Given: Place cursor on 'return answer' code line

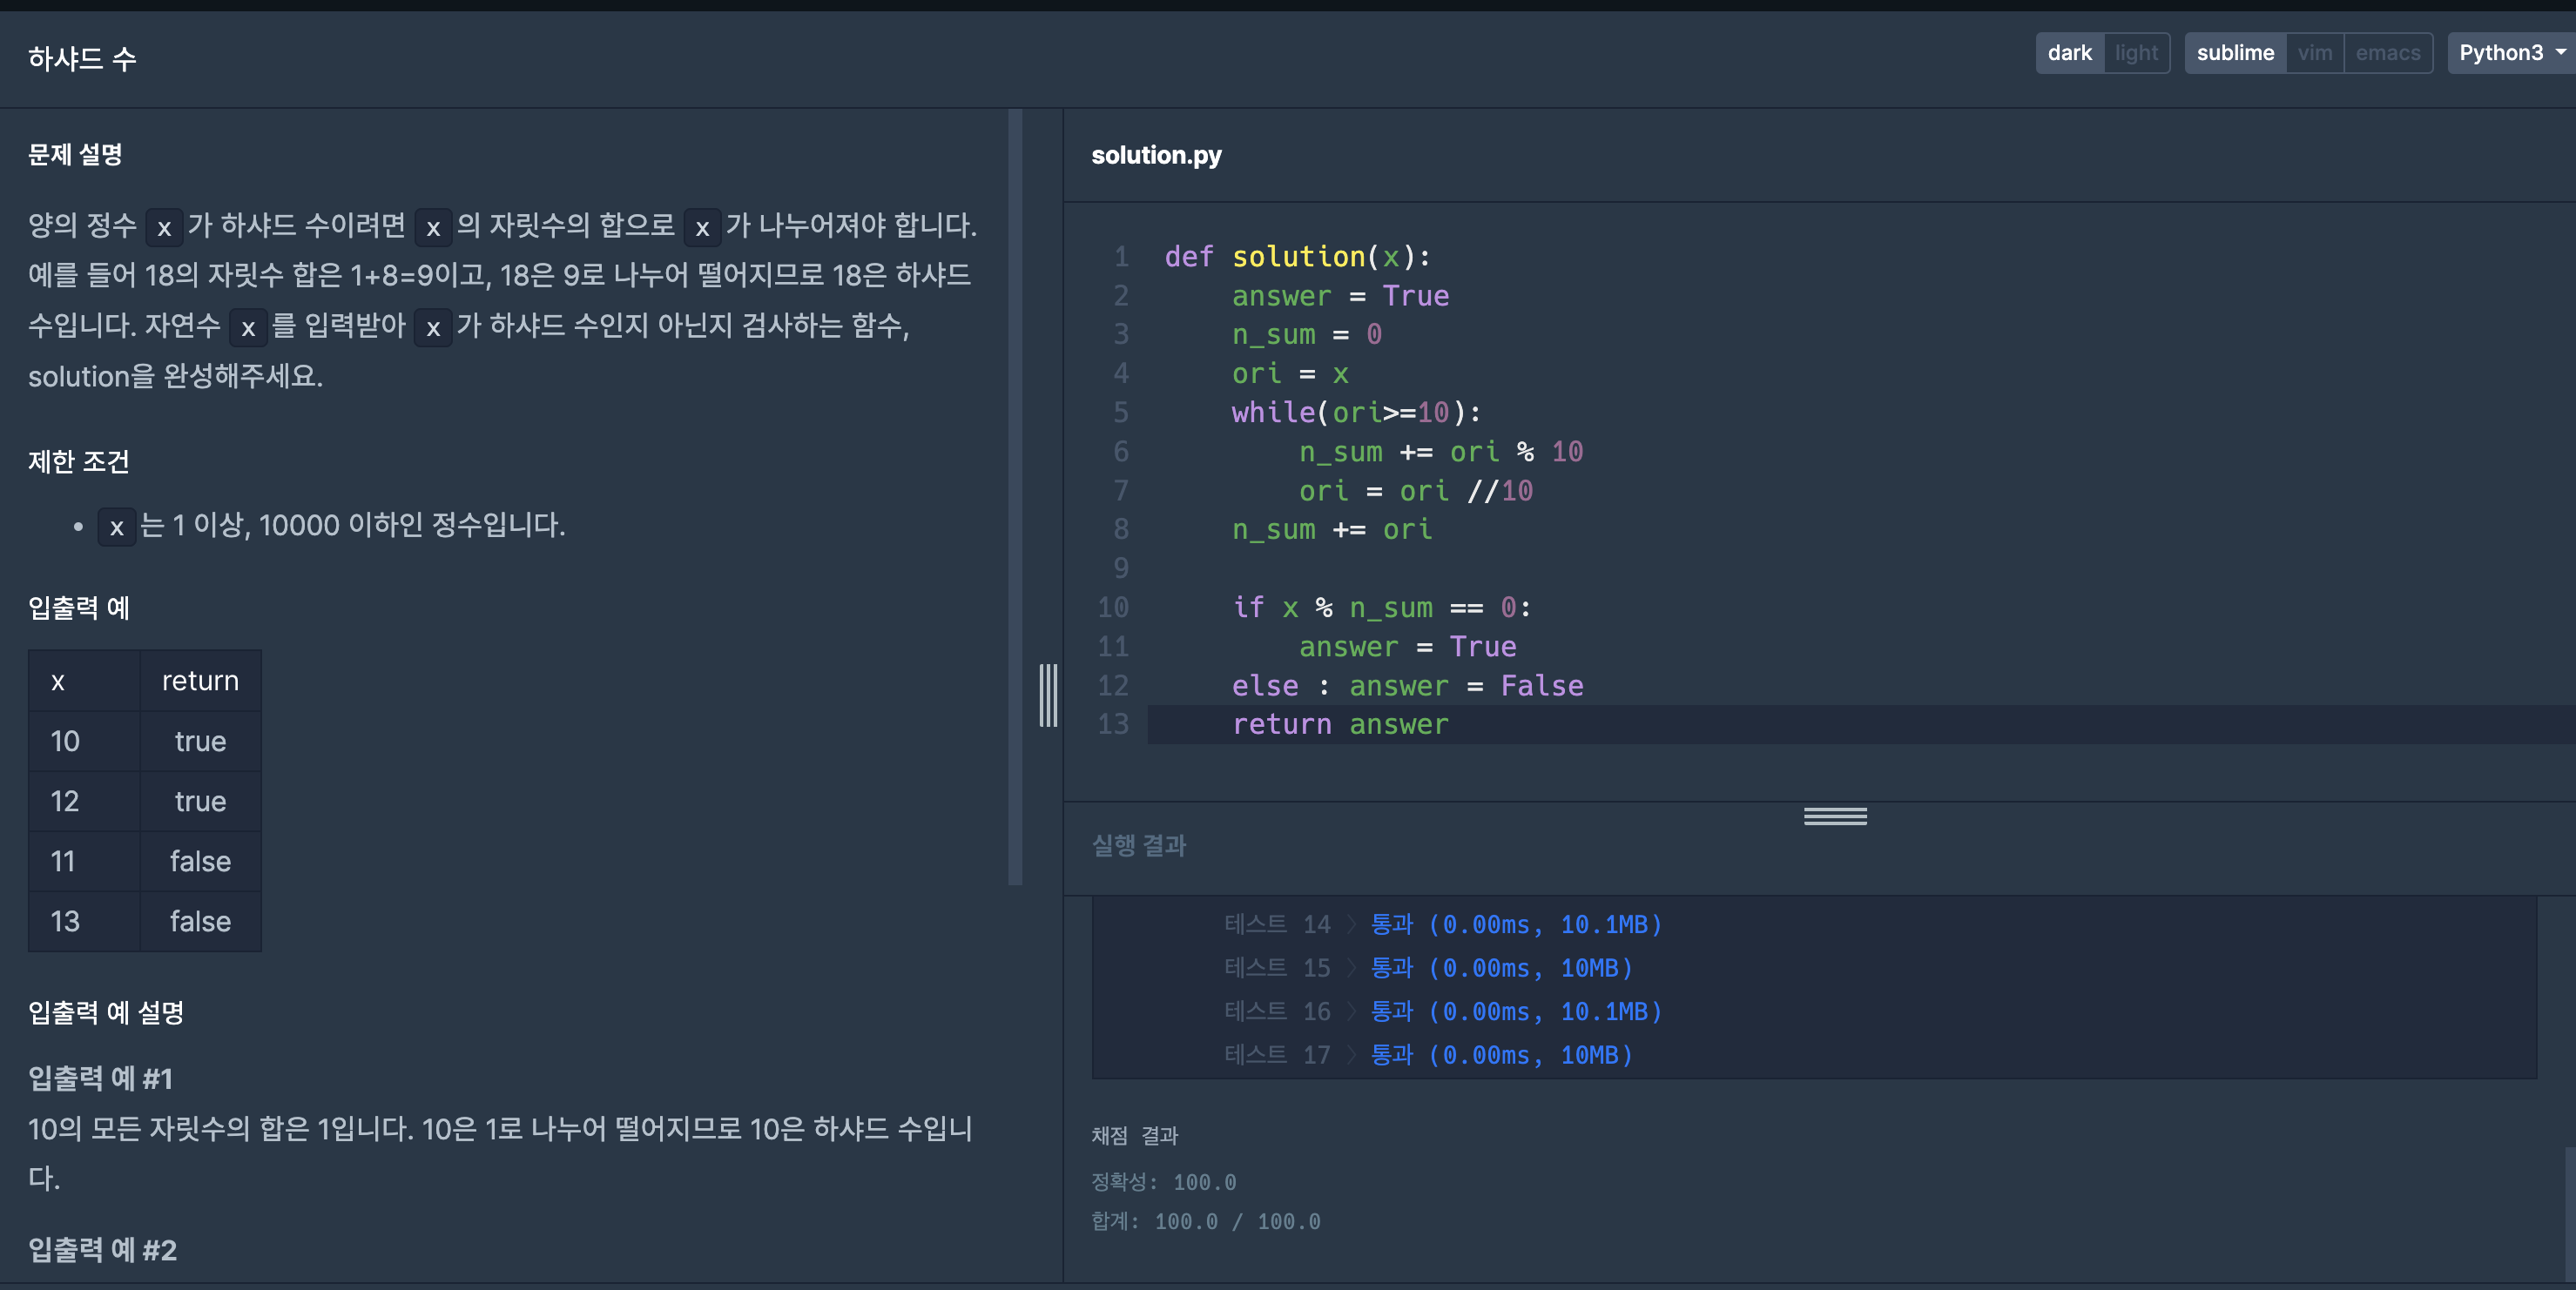Looking at the screenshot, I should click(1340, 724).
